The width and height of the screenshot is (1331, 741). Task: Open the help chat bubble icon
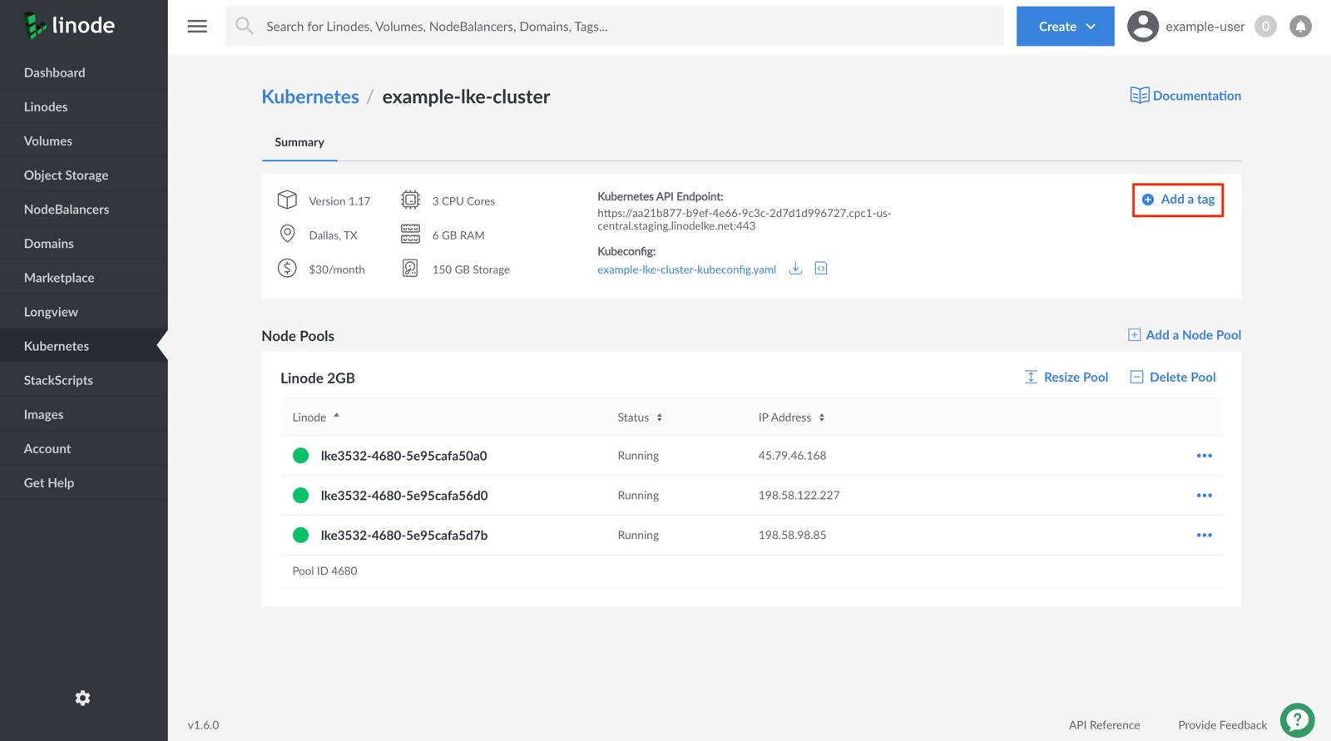pos(1297,720)
